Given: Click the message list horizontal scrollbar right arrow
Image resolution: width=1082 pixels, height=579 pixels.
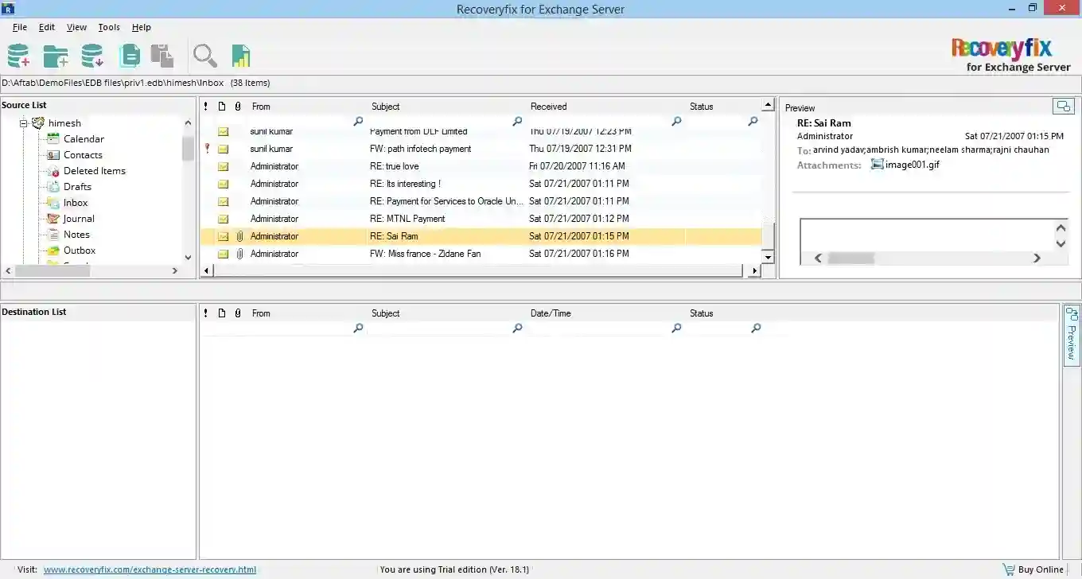Looking at the screenshot, I should pos(754,271).
